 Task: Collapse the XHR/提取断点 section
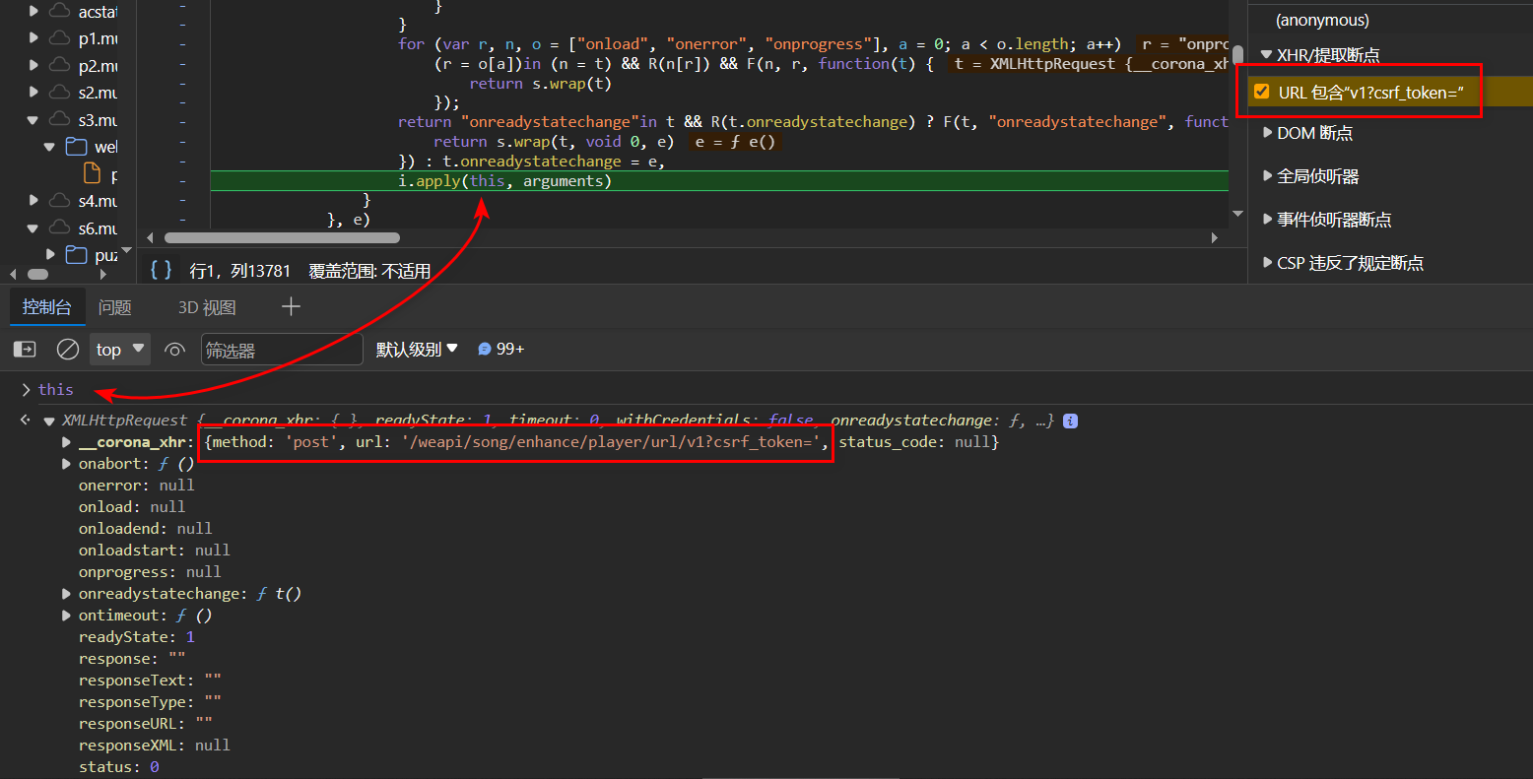(1267, 55)
